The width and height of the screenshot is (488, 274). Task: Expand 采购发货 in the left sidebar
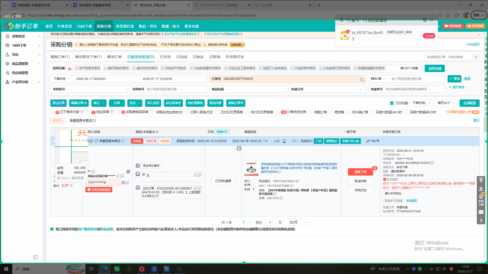[x=23, y=36]
